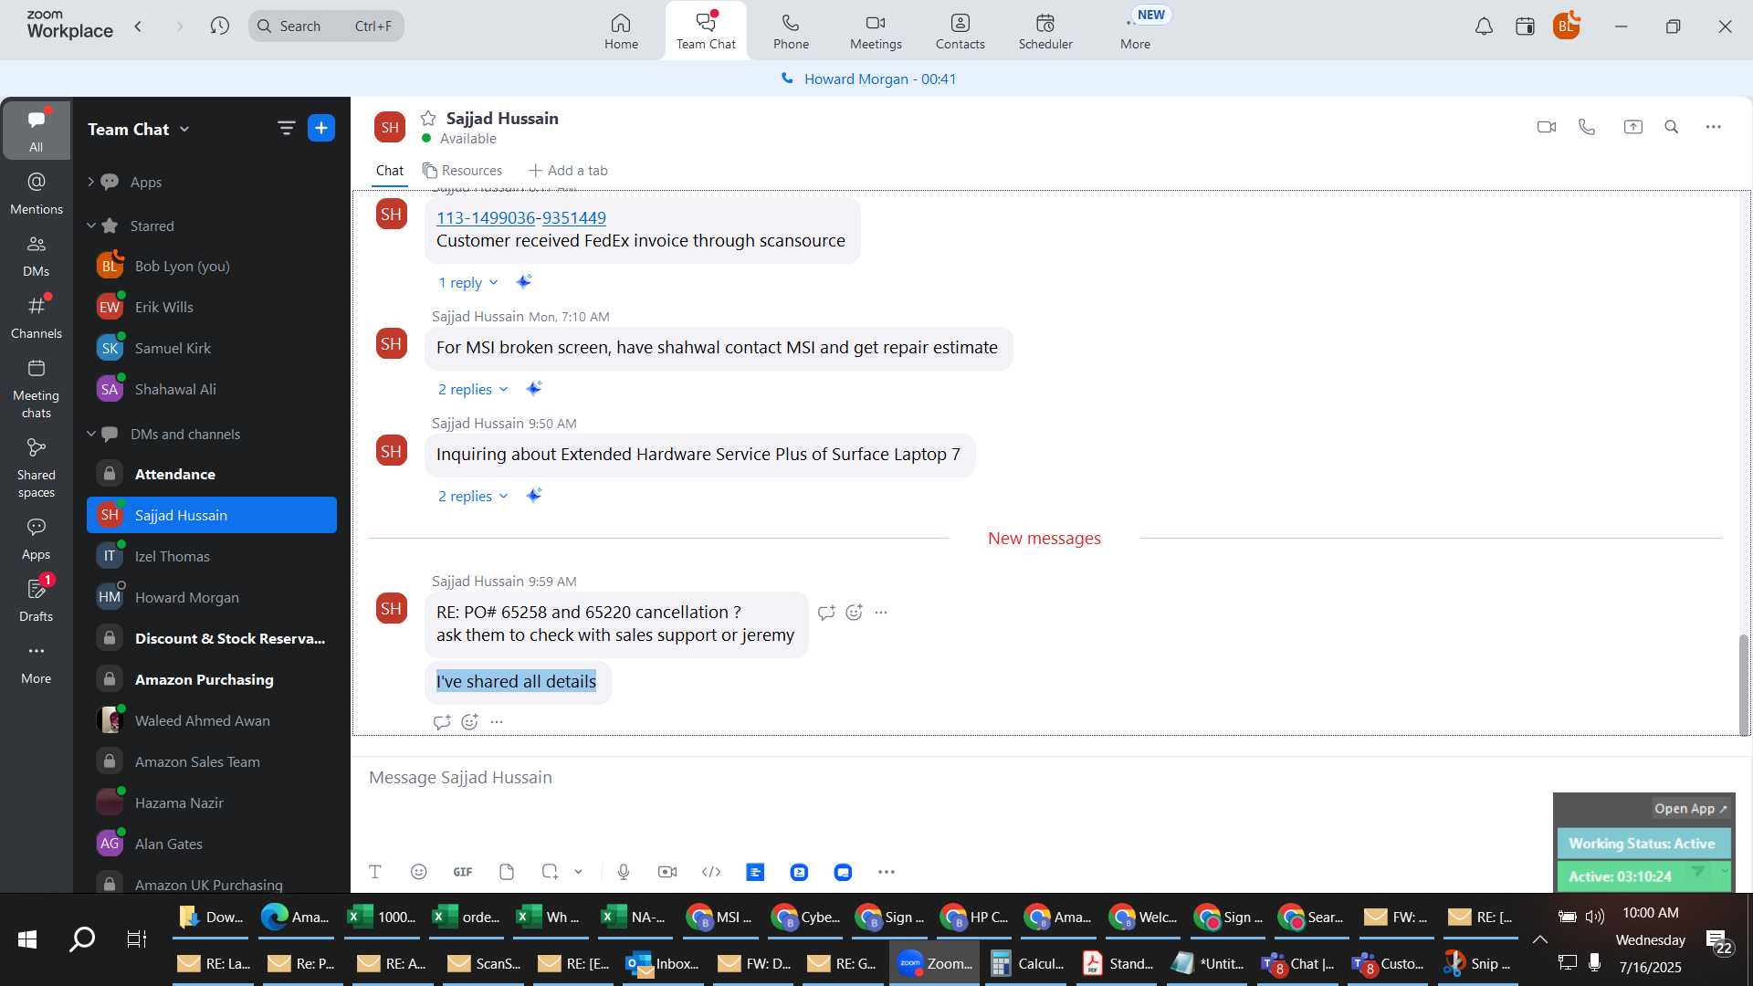Image resolution: width=1753 pixels, height=986 pixels.
Task: Go back using the left arrow
Action: (139, 26)
